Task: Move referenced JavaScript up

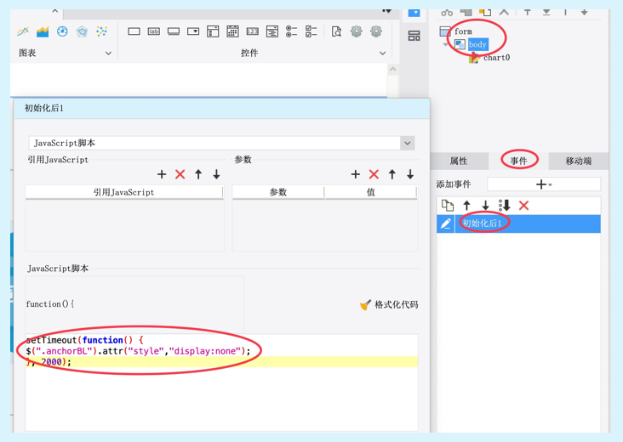Action: [198, 174]
